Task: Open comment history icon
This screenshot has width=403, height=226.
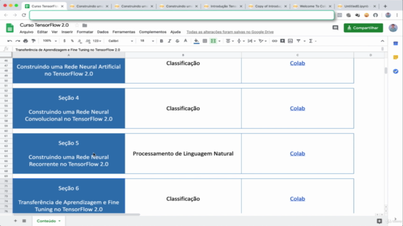Action: click(x=335, y=28)
